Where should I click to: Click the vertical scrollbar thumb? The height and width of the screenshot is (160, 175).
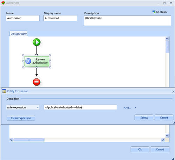tap(167, 47)
